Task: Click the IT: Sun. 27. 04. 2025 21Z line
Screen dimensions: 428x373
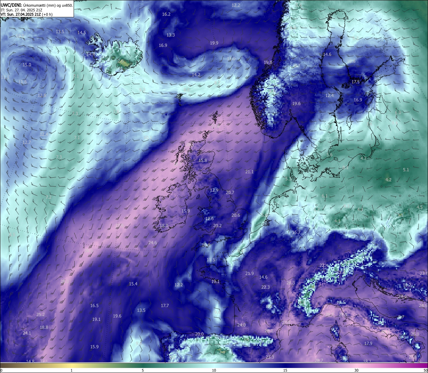Action: pyautogui.click(x=22, y=10)
